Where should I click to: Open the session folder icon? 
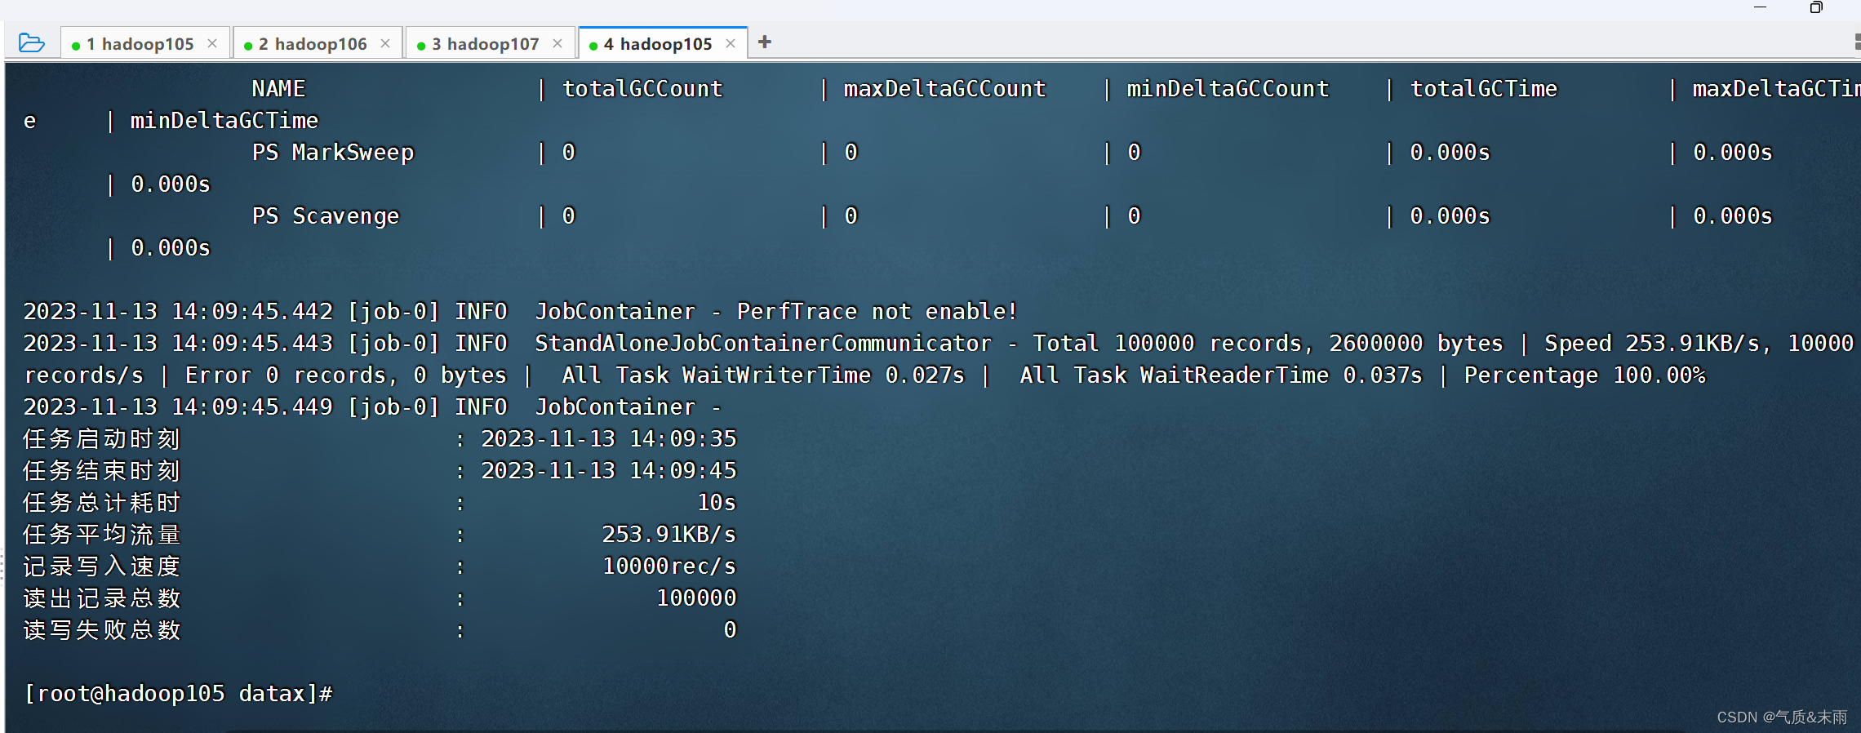[31, 42]
